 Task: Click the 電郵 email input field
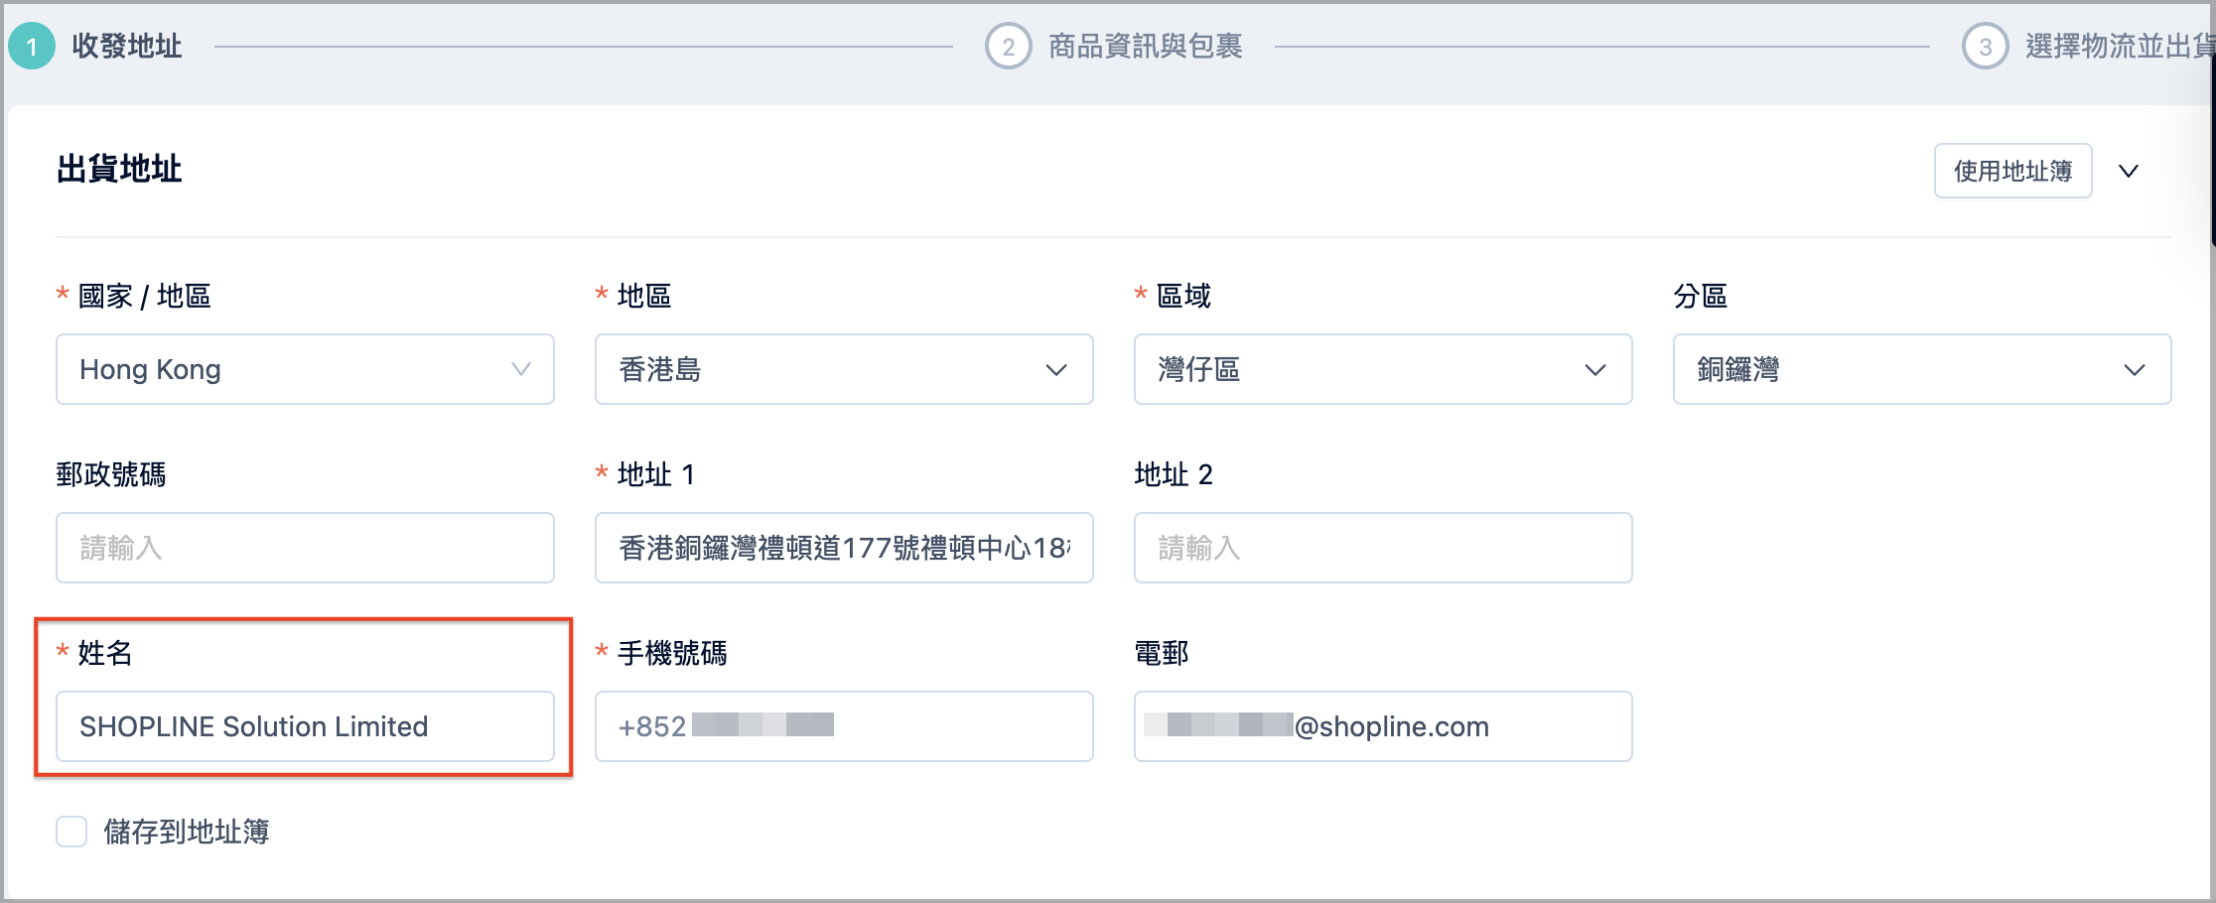coord(1383,726)
